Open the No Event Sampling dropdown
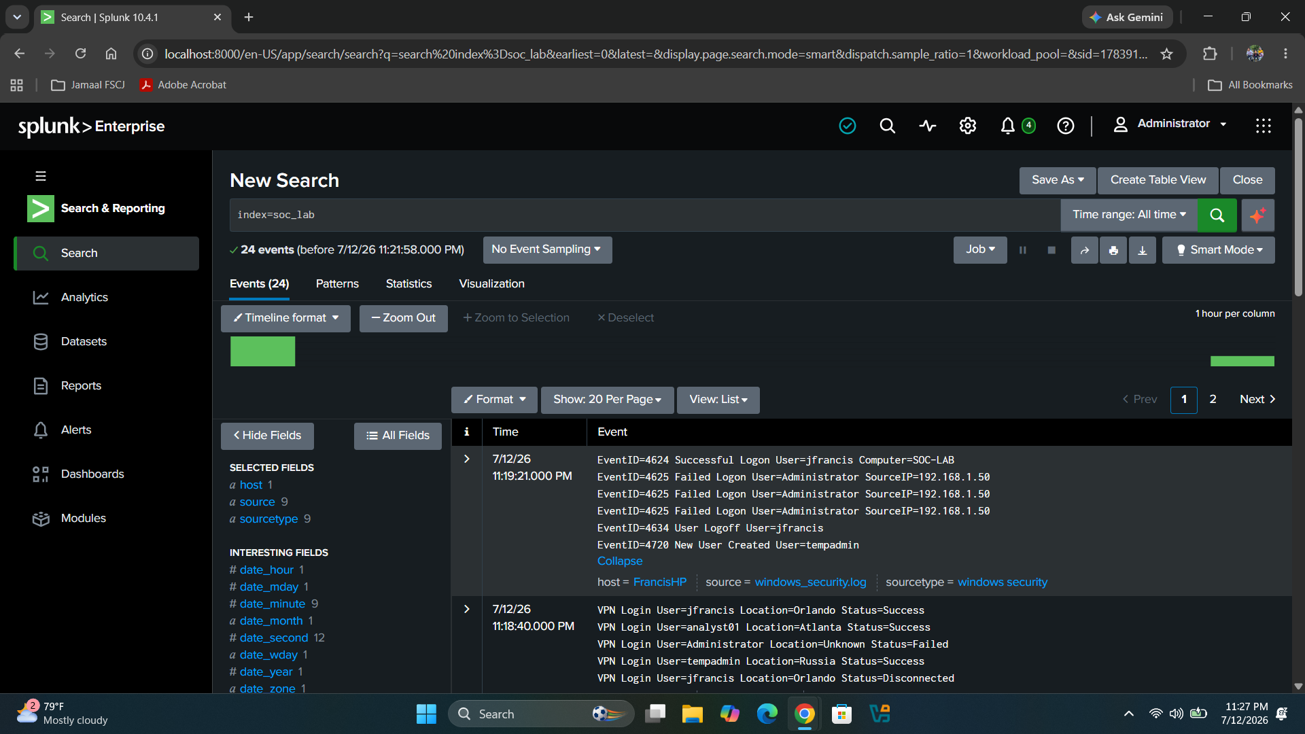Screen dimensions: 1305x734 tap(547, 249)
